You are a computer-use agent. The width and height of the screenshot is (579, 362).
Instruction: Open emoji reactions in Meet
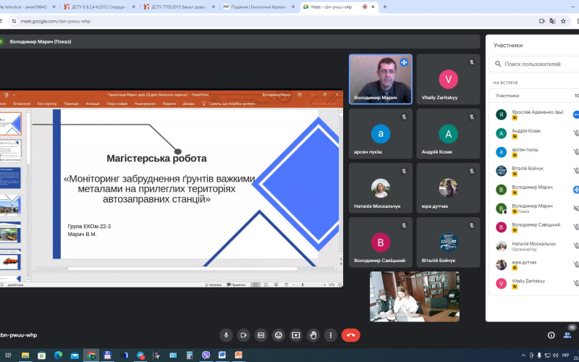[x=279, y=335]
